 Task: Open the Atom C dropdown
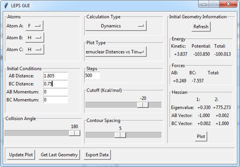tap(35, 49)
